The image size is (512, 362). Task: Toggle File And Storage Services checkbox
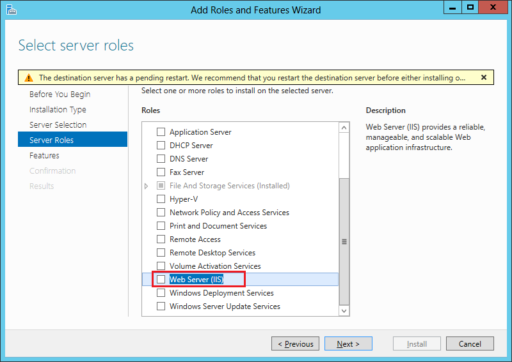161,185
